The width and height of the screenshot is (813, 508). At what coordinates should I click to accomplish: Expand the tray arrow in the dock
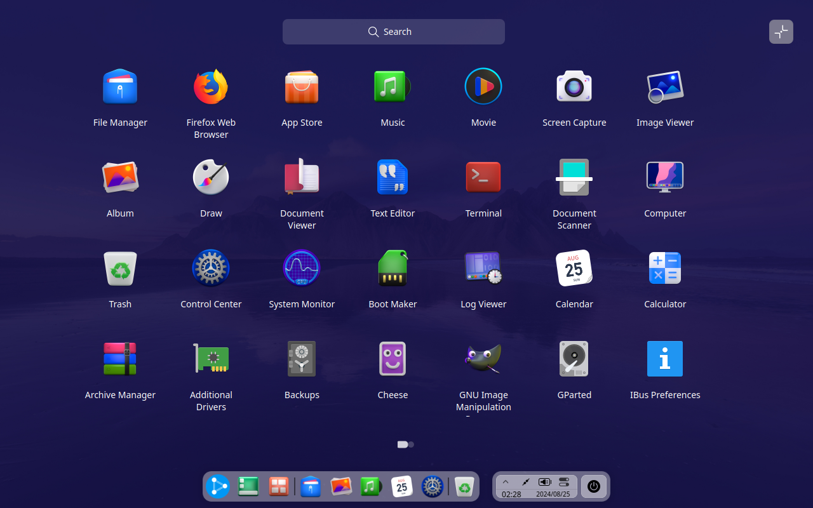(506, 483)
